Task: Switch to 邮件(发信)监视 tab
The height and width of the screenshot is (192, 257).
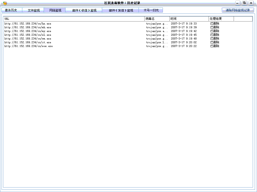Action: click(x=120, y=10)
